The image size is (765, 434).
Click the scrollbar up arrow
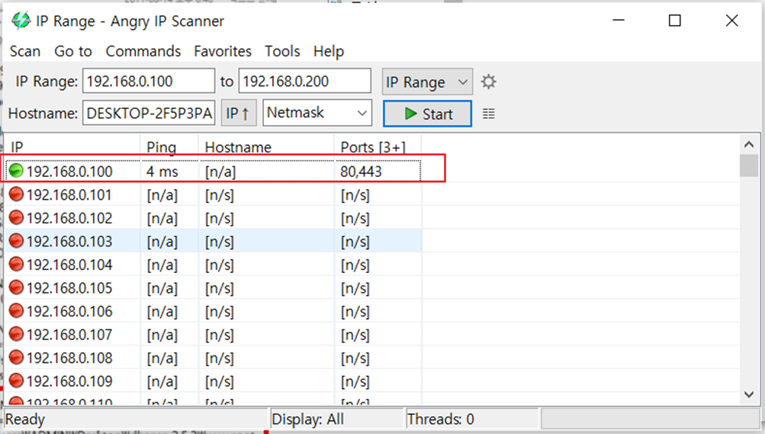tap(749, 144)
